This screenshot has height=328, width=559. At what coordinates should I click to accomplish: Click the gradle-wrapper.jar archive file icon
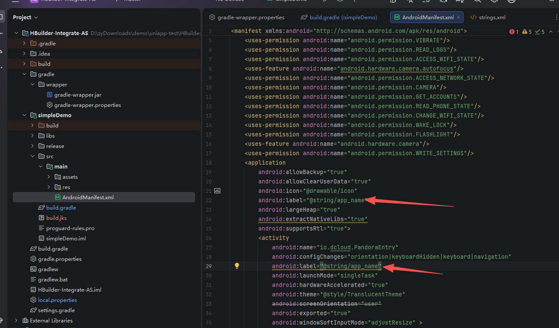[49, 95]
